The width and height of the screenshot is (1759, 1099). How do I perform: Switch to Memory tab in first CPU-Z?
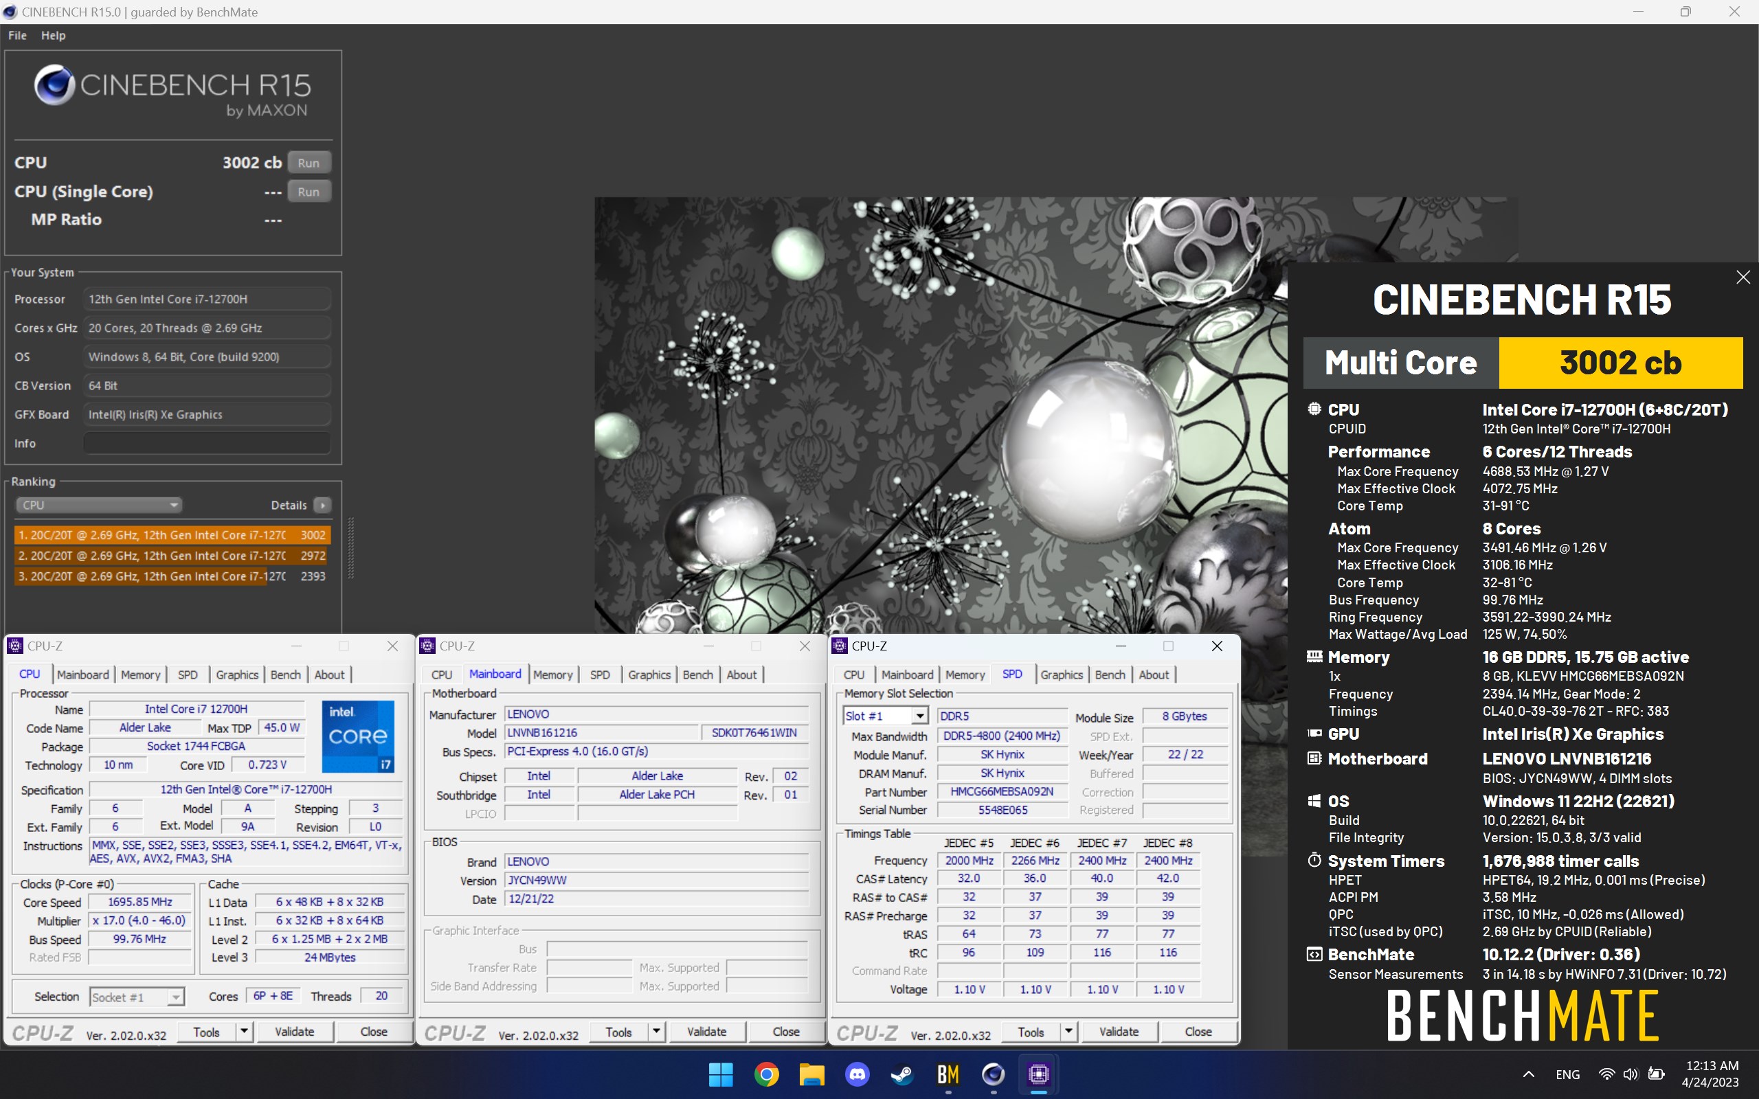[x=140, y=675]
